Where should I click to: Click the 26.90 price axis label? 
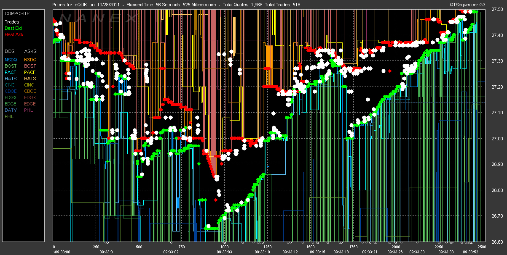pos(497,165)
